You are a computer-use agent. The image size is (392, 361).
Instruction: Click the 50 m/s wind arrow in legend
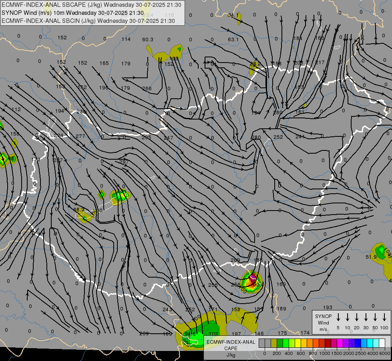[x=375, y=317]
